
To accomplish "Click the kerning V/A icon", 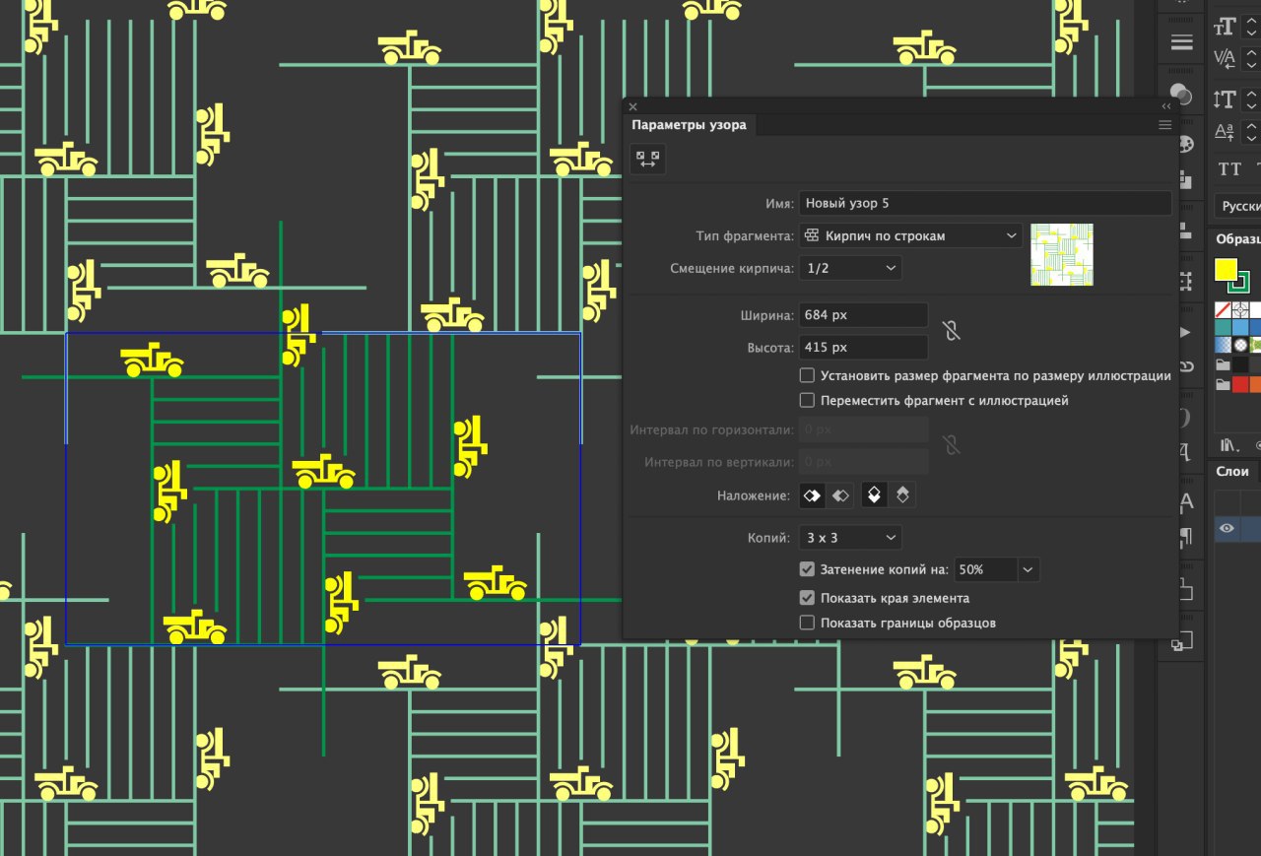I will click(x=1225, y=58).
